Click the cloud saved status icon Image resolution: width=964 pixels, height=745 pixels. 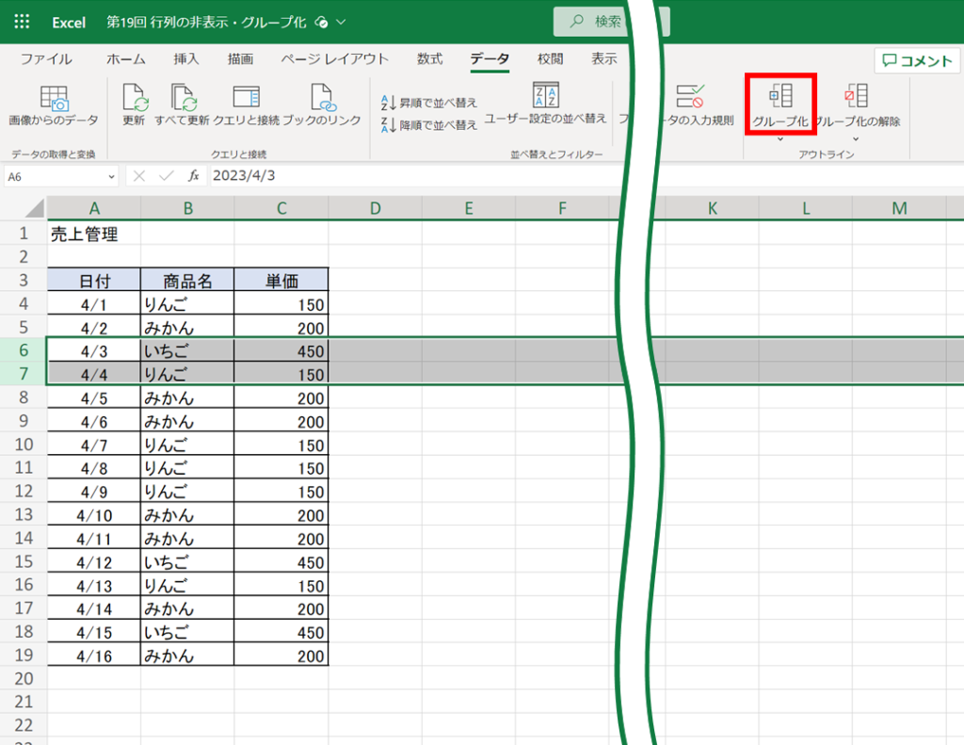[x=321, y=23]
